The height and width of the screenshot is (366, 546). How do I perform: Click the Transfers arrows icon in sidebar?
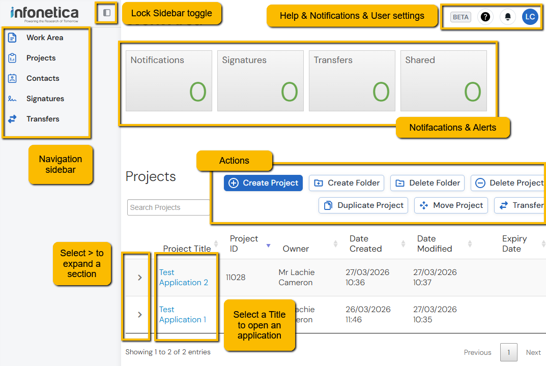[x=12, y=119]
